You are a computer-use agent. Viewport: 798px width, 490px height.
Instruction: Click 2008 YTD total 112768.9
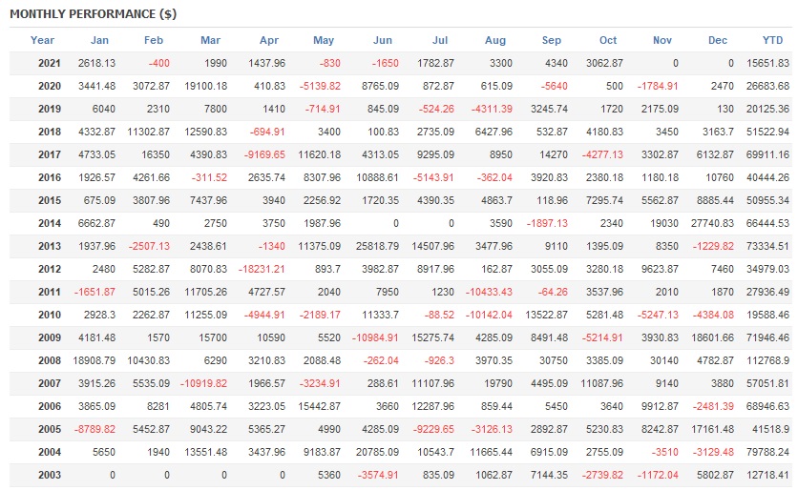770,360
